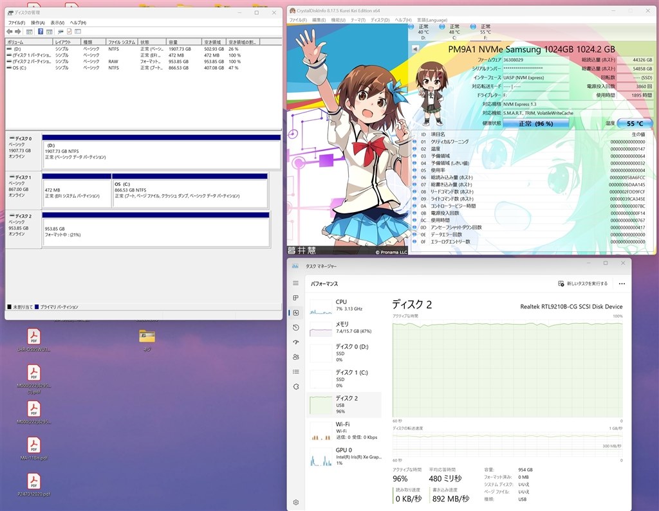The height and width of the screenshot is (511, 659).
Task: Select the D: 1907.73 GB NTFS partition block
Action: click(x=162, y=152)
